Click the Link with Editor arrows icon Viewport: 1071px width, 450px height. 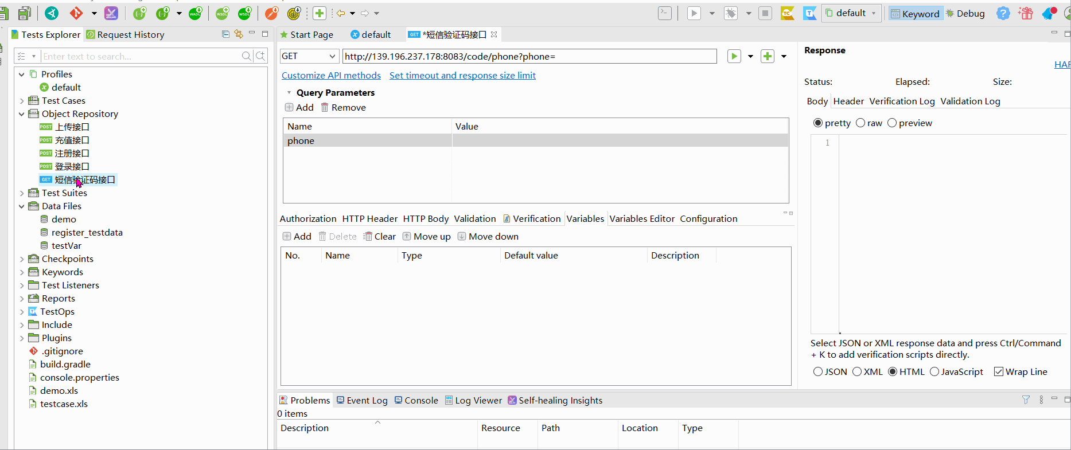click(239, 34)
